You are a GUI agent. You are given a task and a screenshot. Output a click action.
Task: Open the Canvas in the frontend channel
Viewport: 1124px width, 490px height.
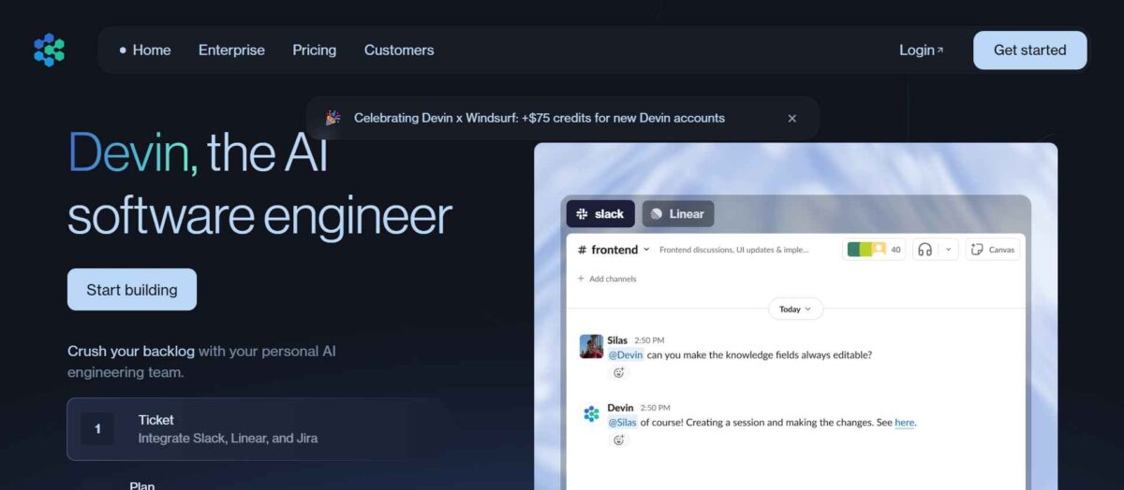993,250
